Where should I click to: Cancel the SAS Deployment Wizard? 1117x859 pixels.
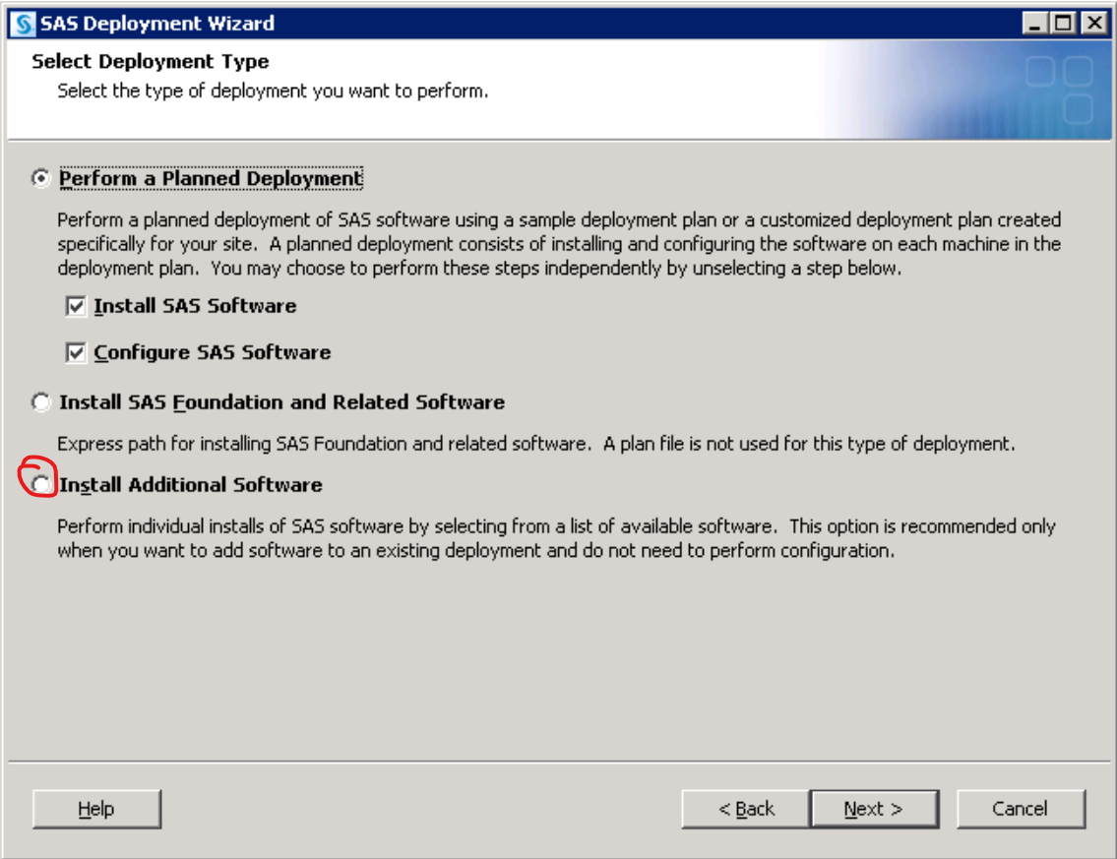(1022, 808)
